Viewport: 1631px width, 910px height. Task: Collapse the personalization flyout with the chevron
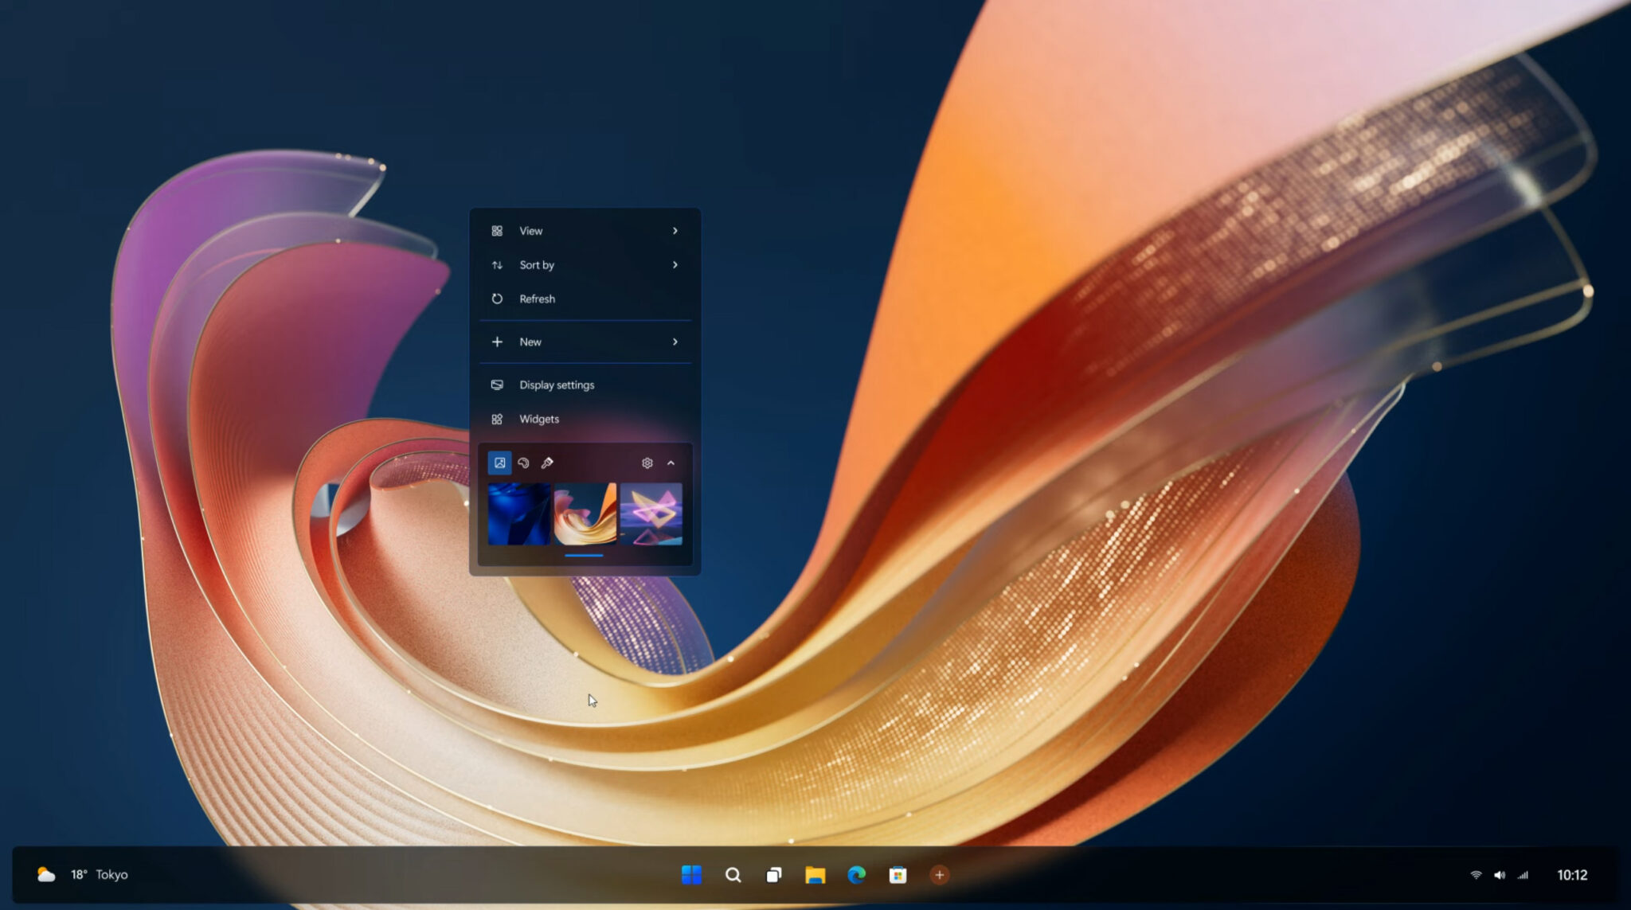pos(671,463)
